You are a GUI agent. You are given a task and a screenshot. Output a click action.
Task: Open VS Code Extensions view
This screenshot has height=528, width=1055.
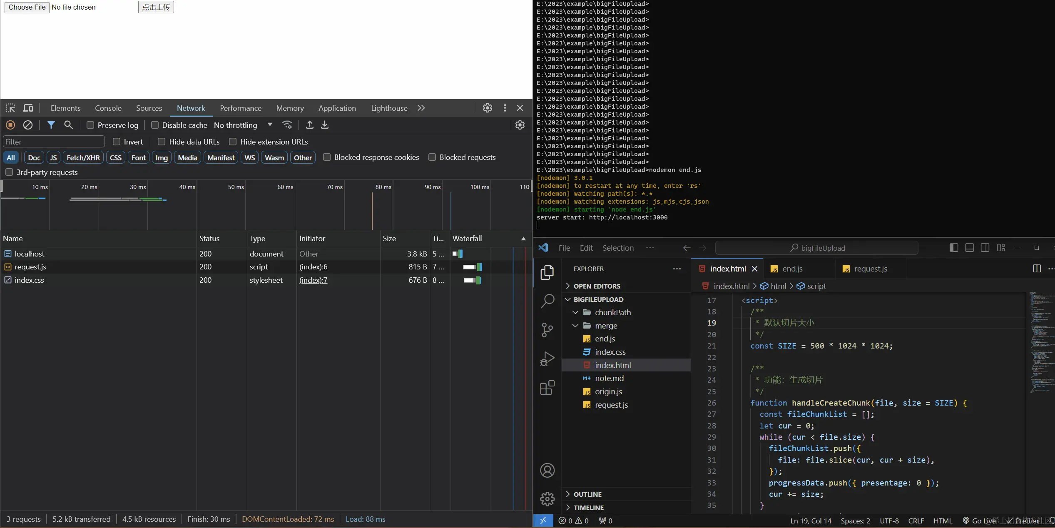(547, 388)
